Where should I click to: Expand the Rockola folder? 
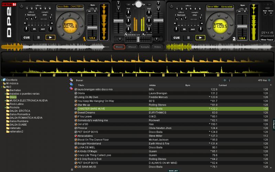(5, 107)
